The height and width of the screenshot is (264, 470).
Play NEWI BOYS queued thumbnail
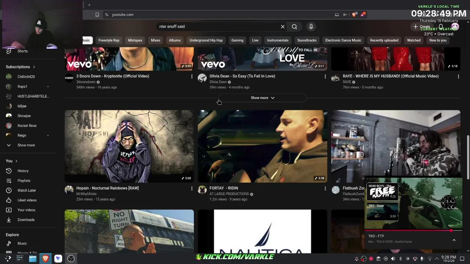coord(382,192)
